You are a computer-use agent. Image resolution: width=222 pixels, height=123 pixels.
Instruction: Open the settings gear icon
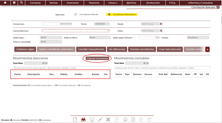click(x=14, y=3)
